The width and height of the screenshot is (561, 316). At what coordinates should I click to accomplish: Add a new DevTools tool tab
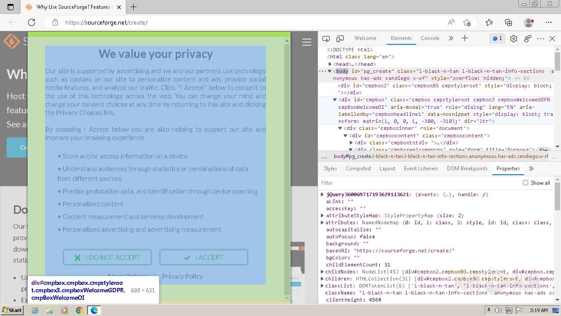[465, 38]
